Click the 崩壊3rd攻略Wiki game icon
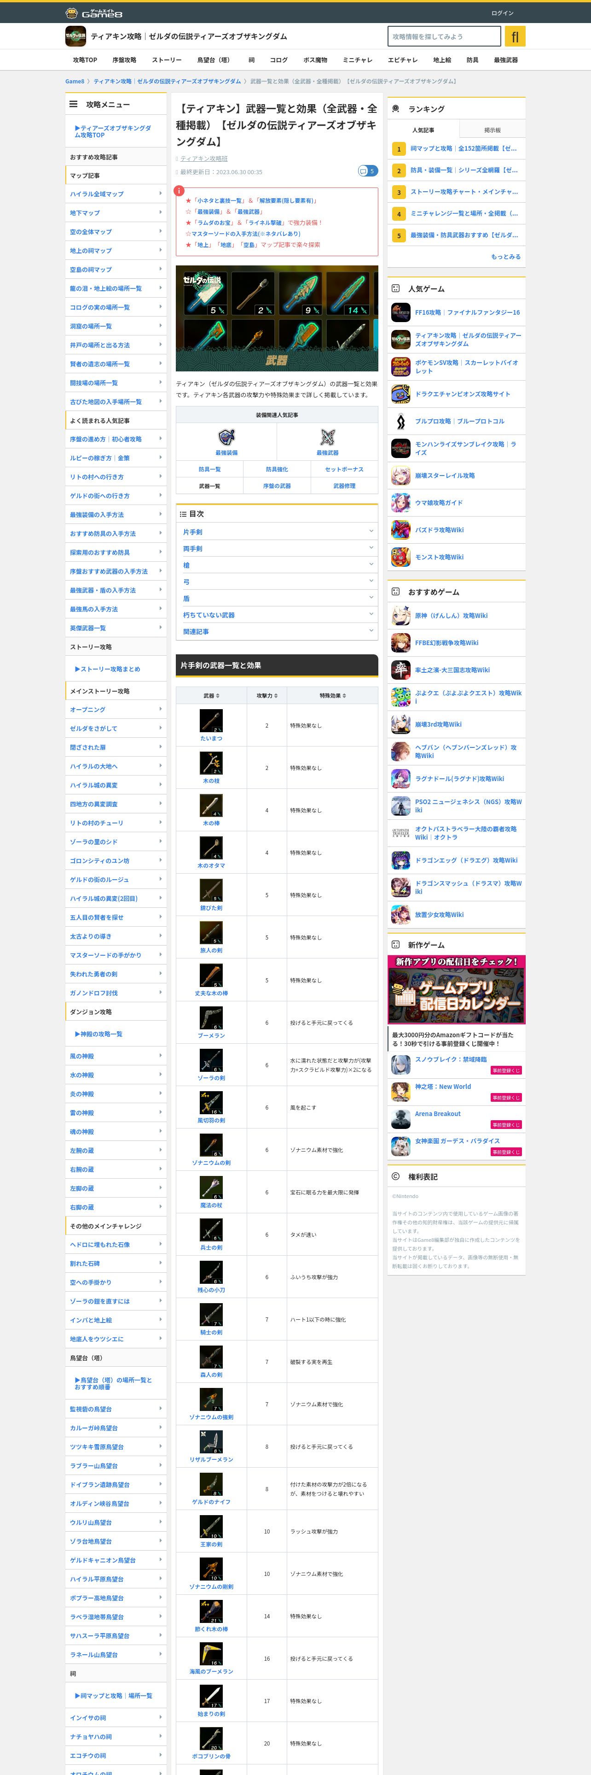The image size is (591, 1775). point(400,724)
